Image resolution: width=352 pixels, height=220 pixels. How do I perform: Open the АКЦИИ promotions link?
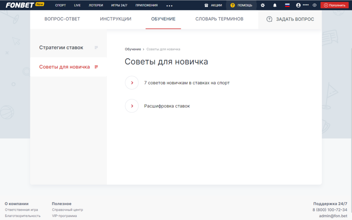pos(216,5)
